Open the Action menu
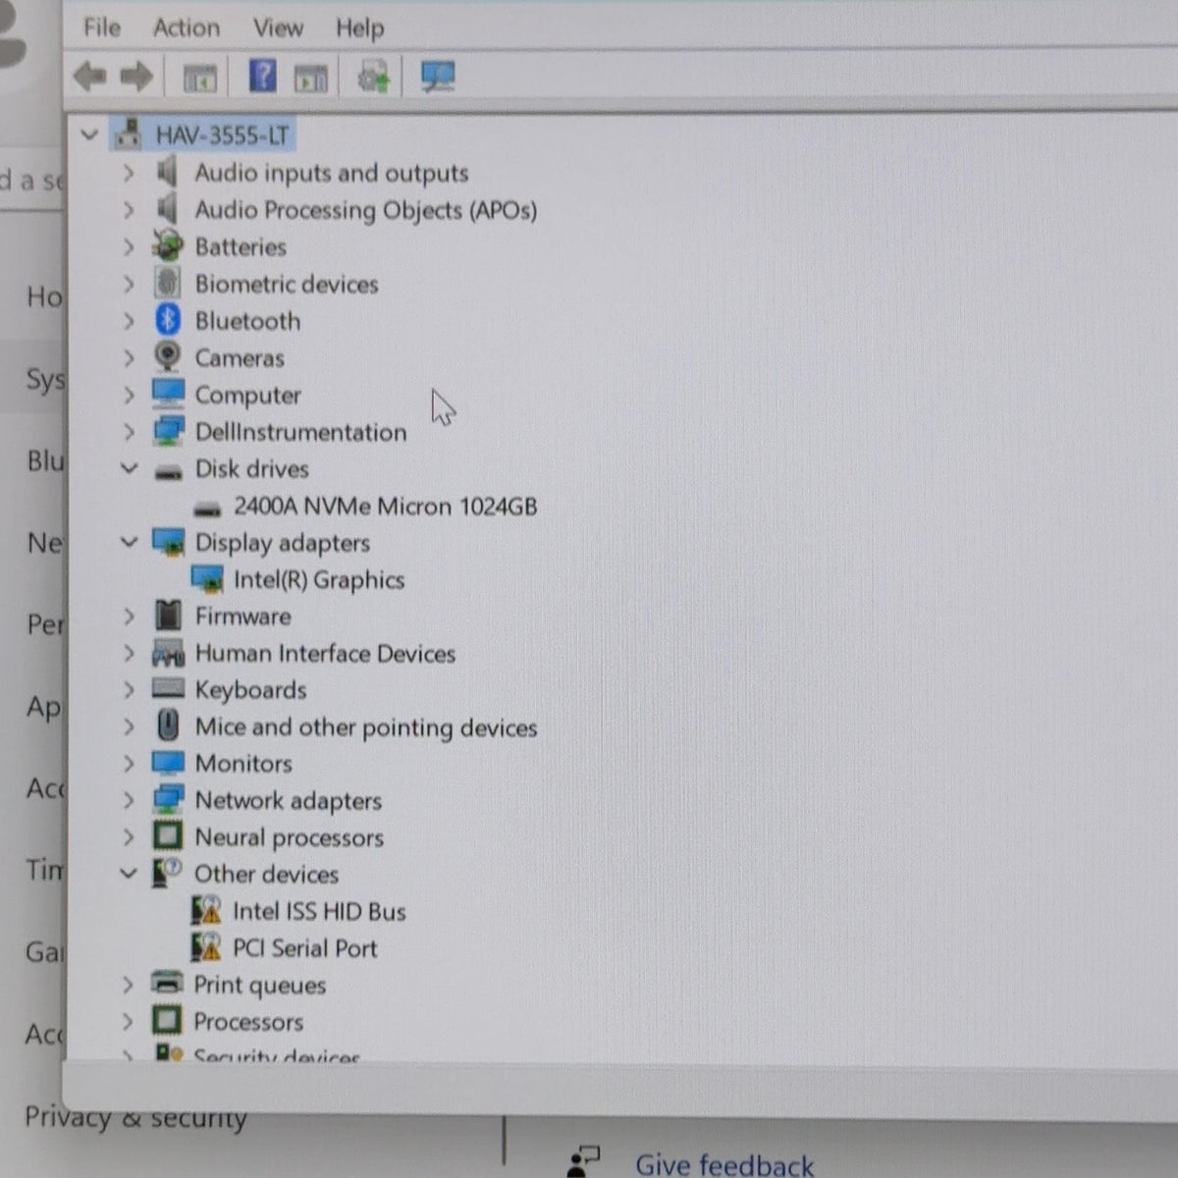This screenshot has height=1178, width=1178. click(186, 27)
